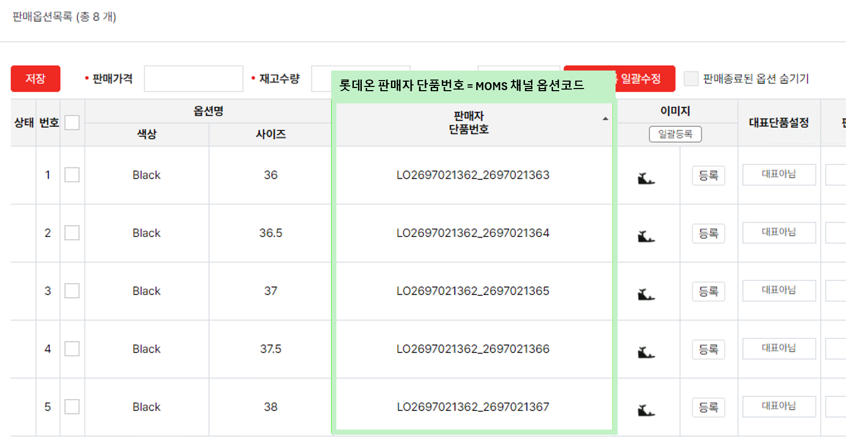846x439 pixels.
Task: Click the 판매가격 input field
Action: click(193, 78)
